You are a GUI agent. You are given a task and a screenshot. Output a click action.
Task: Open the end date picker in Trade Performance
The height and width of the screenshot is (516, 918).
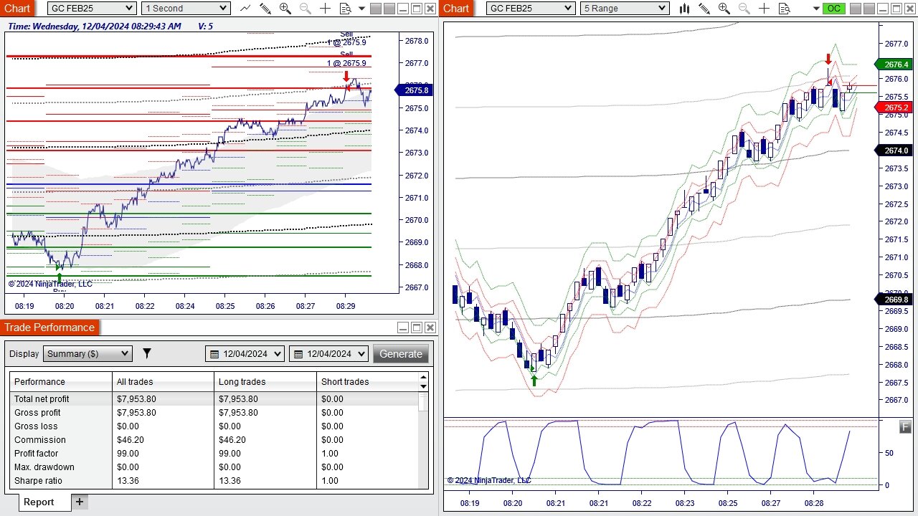328,353
